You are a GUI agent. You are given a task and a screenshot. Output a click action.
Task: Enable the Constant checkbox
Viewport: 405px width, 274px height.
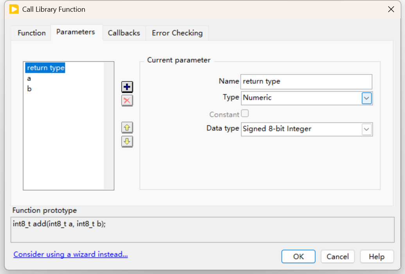coord(246,114)
